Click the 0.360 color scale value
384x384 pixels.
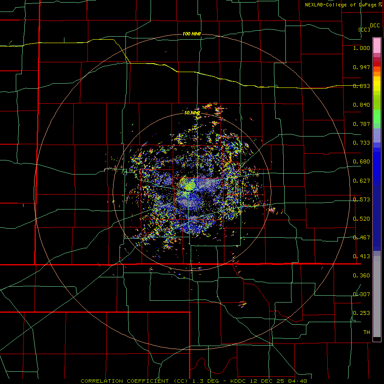coord(361,276)
